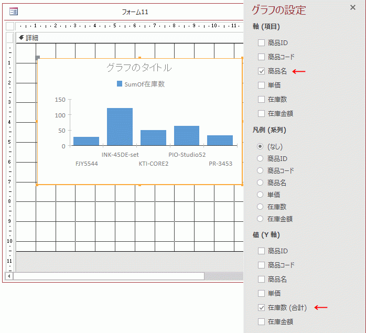
Task: Click the 凡例 (系列) section heading
Action: [x=269, y=130]
